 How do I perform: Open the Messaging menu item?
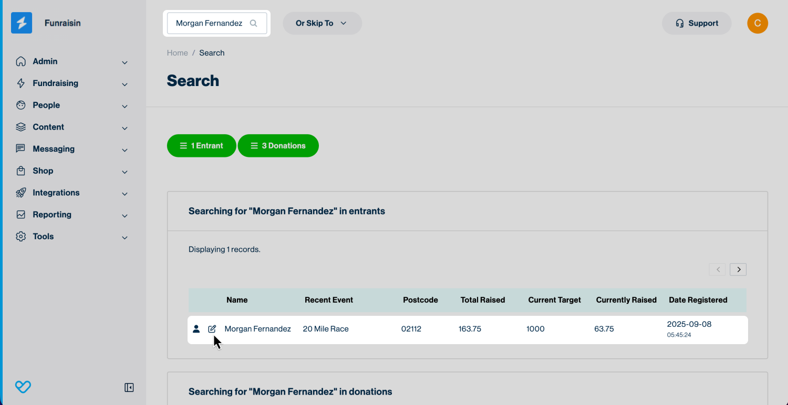point(54,149)
